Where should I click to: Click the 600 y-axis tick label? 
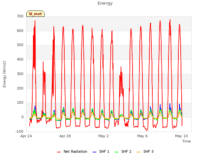pyautogui.click(x=20, y=31)
